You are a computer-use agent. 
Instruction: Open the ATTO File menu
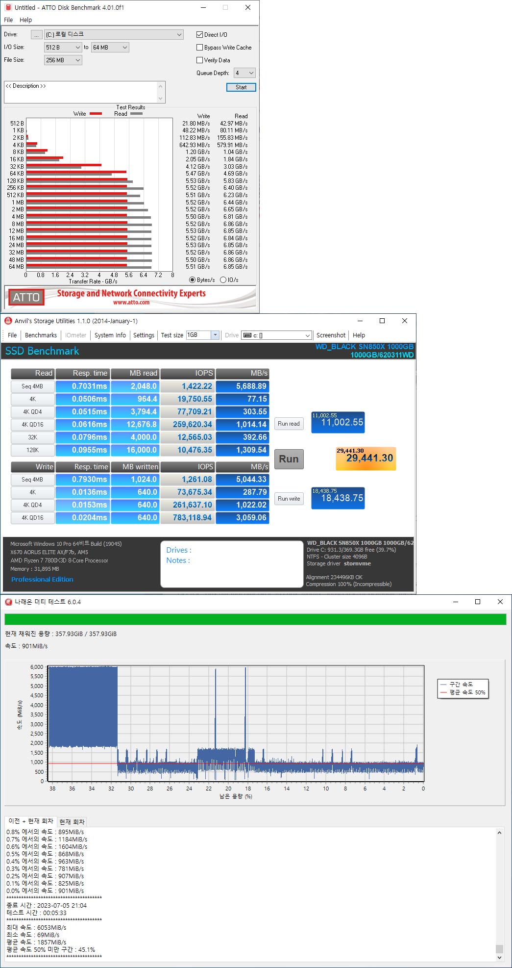pyautogui.click(x=8, y=20)
